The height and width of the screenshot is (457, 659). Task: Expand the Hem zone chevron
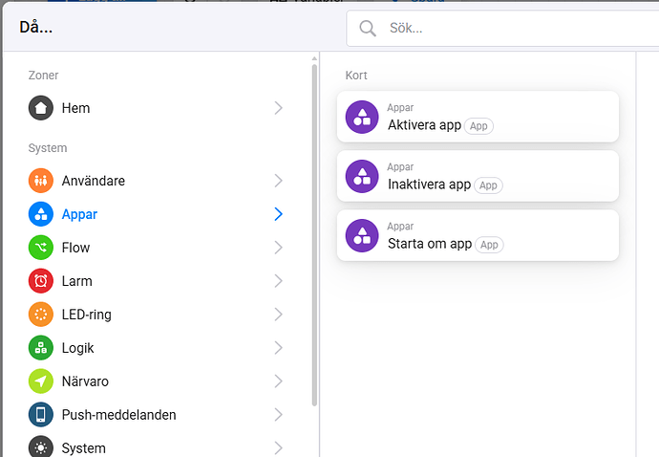pos(278,108)
